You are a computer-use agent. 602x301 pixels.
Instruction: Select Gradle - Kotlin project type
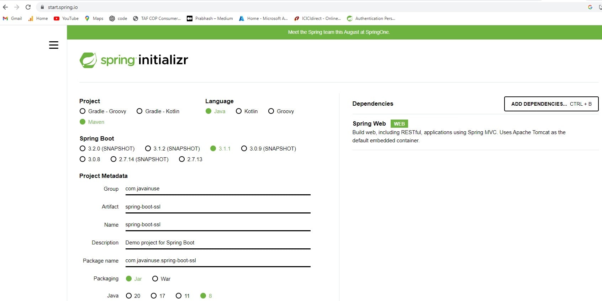(158, 111)
